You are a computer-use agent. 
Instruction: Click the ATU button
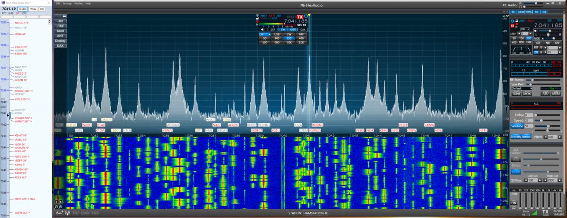545,94
